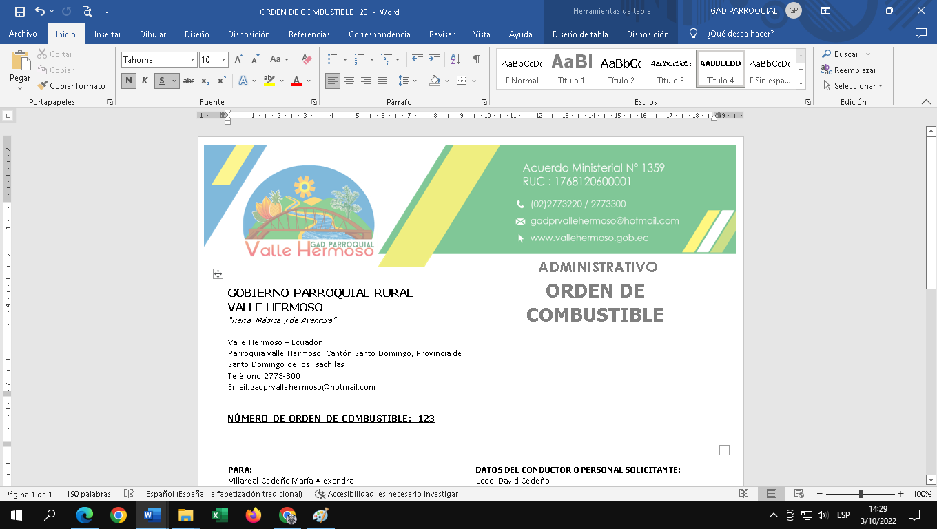Open the Insertar ribbon tab
This screenshot has width=937, height=529.
pos(107,34)
